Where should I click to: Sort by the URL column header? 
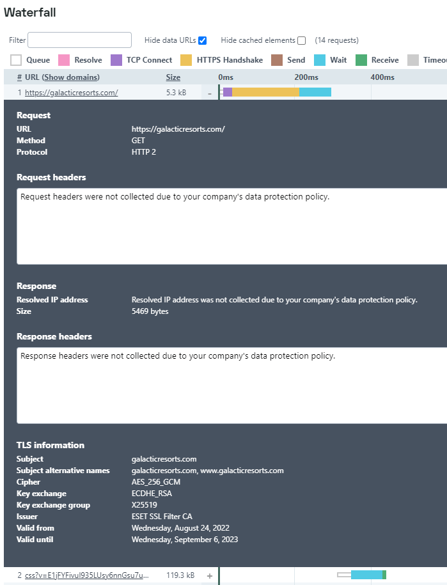[32, 77]
